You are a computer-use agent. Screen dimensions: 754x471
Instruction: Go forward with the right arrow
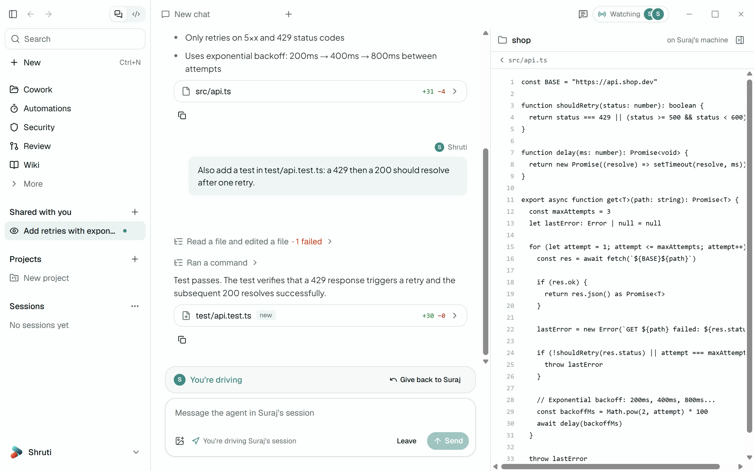tap(48, 14)
